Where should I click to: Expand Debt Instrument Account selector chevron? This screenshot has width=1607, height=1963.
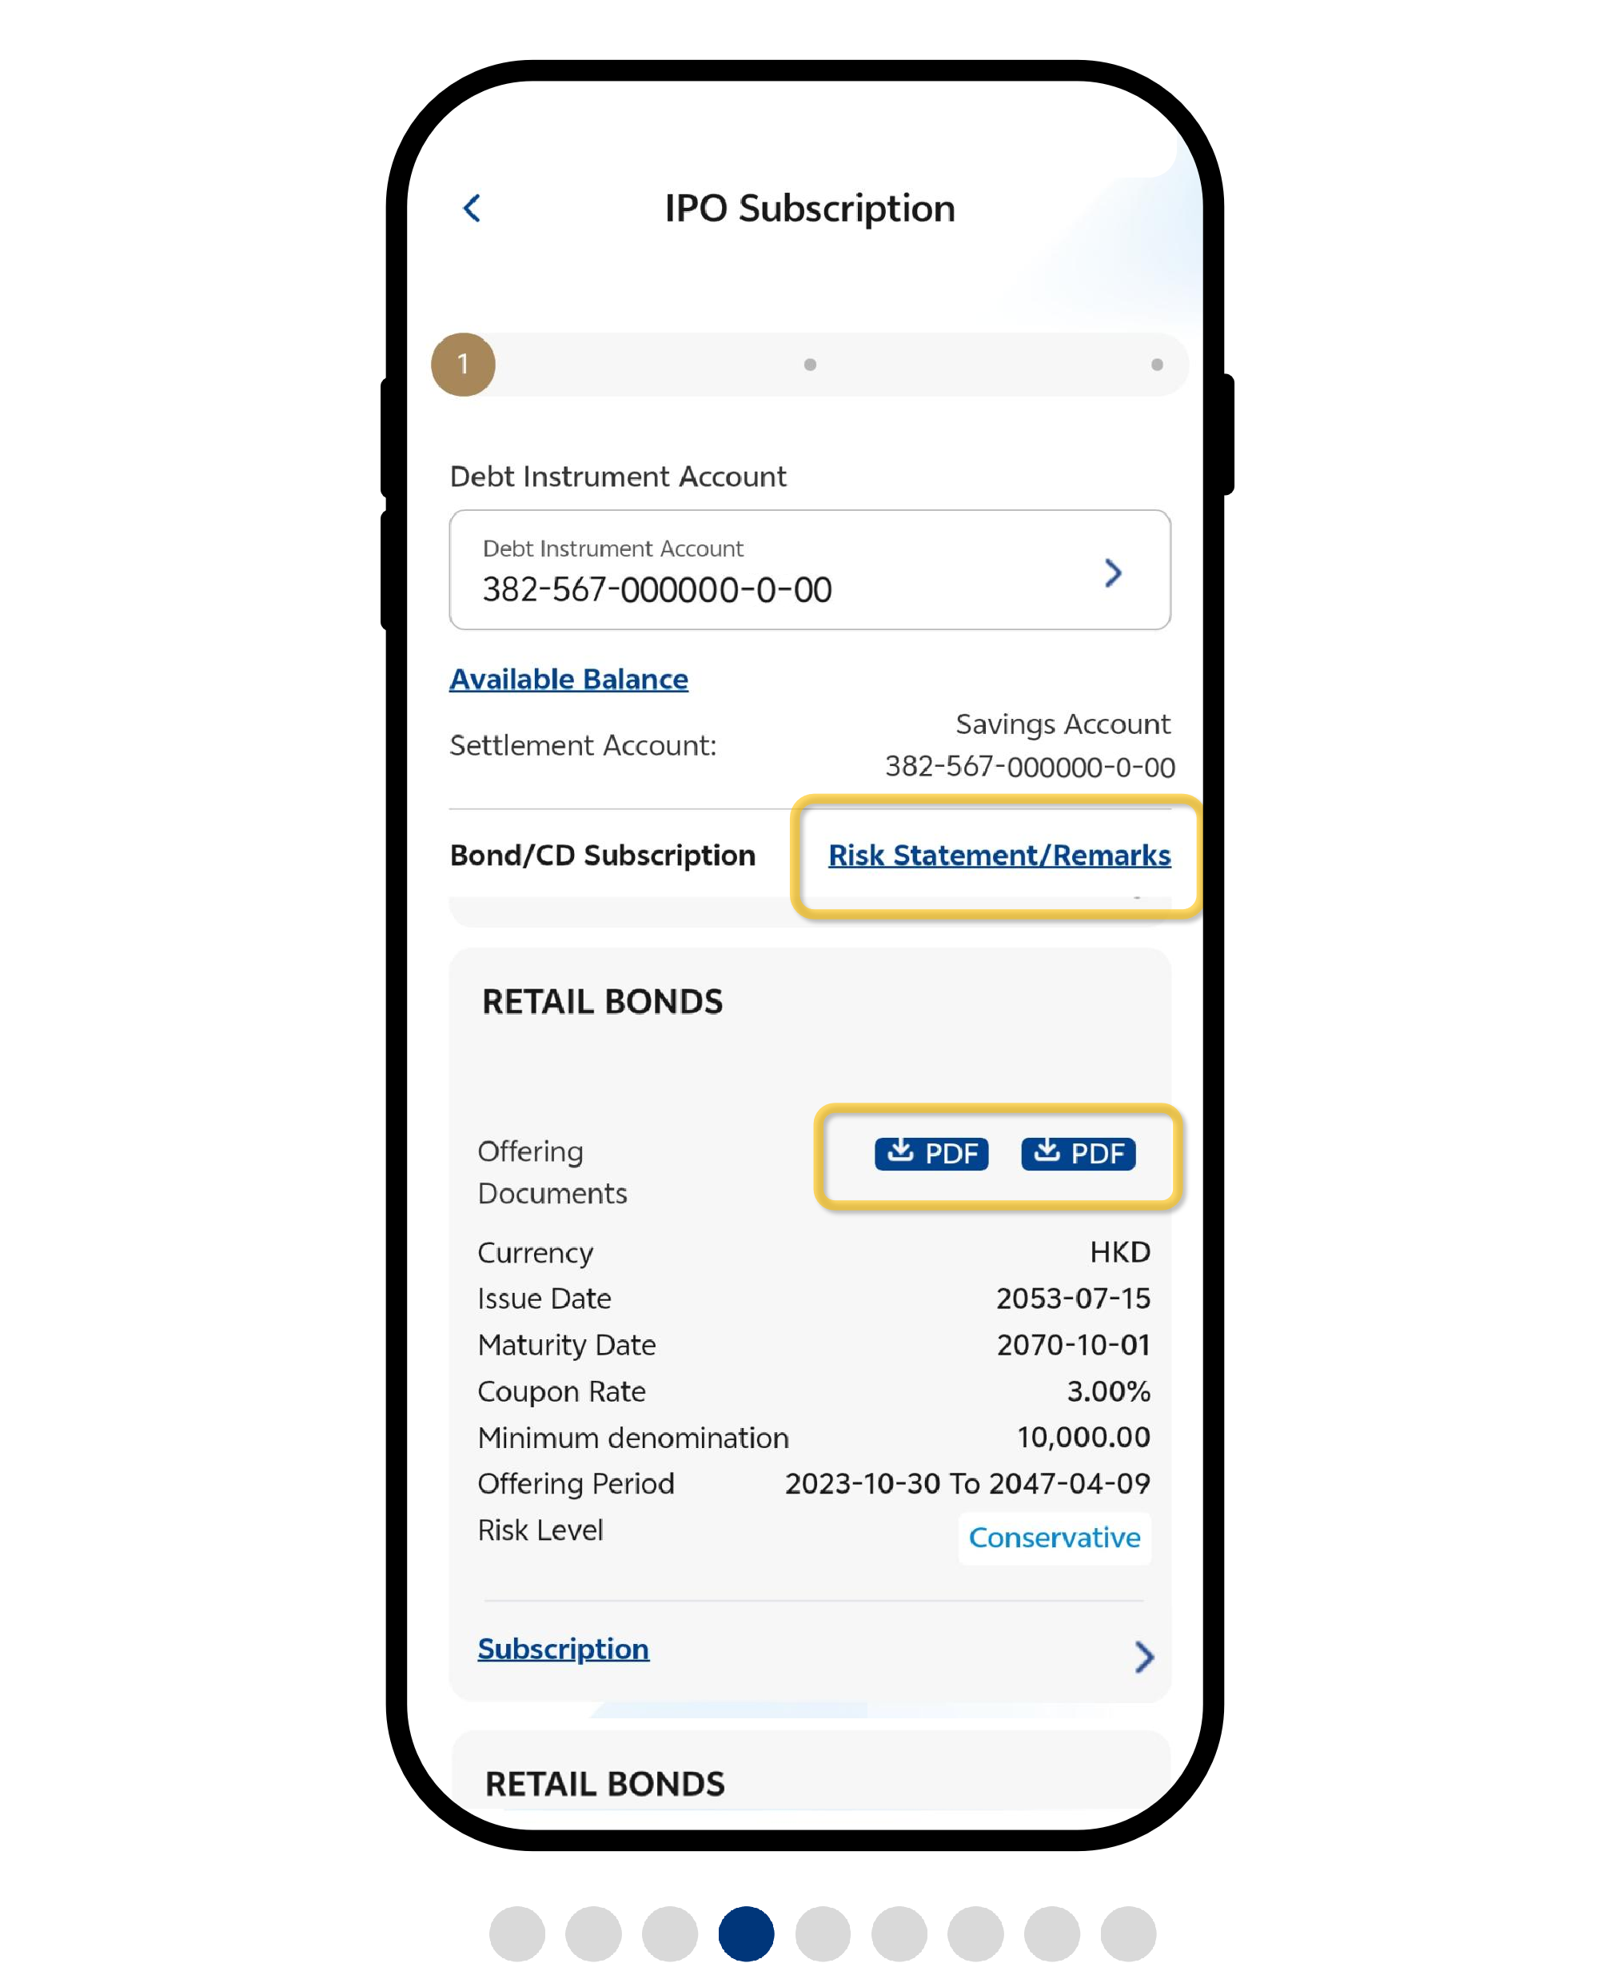(x=1113, y=573)
